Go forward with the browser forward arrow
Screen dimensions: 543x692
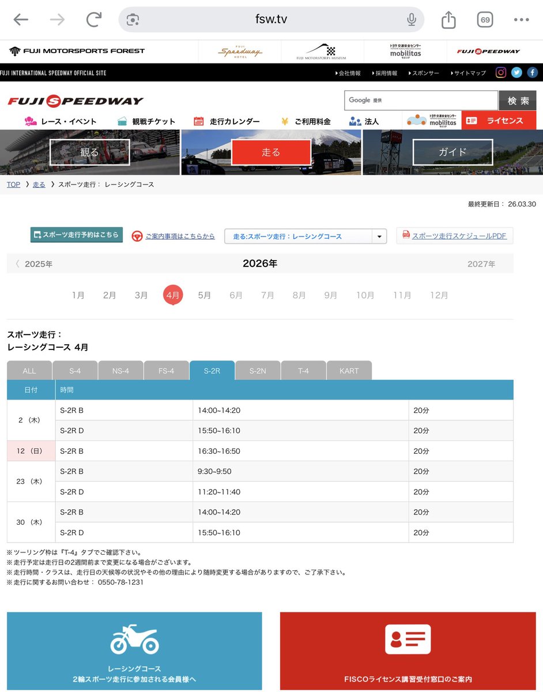[x=57, y=20]
